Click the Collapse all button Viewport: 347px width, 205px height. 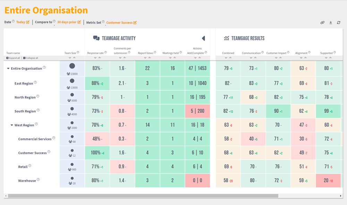31,58
